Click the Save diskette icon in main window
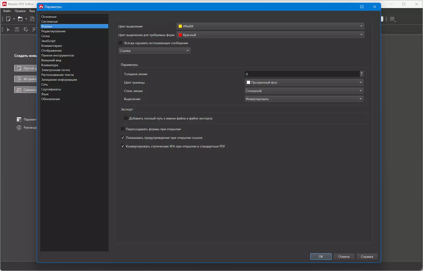Screen dimensions: 423x271 (x=32, y=19)
